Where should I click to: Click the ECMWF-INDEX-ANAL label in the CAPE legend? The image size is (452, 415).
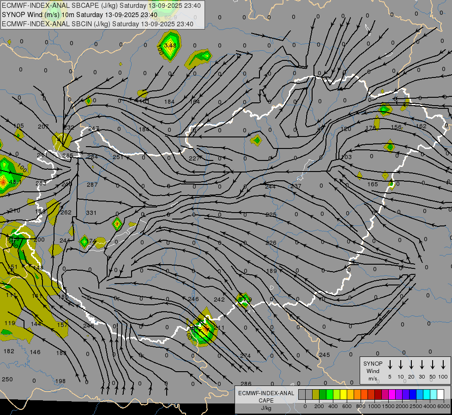(x=266, y=393)
